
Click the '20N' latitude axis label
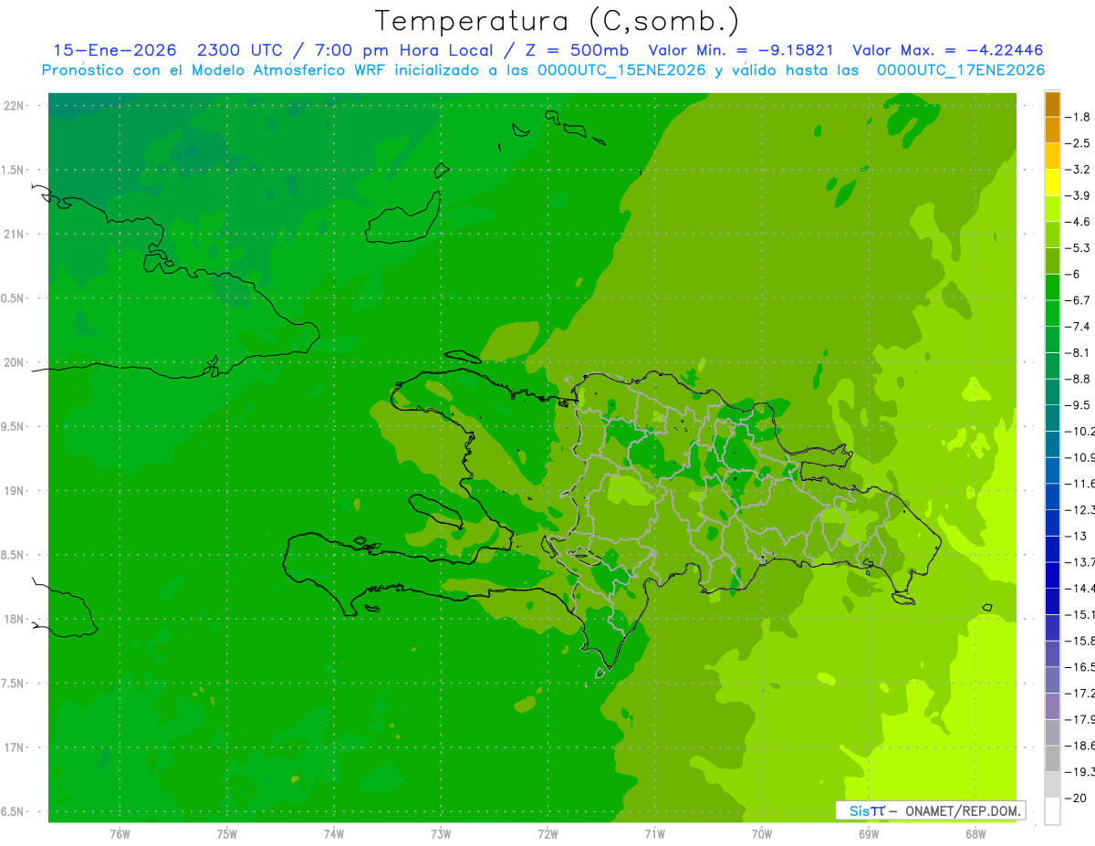point(13,362)
